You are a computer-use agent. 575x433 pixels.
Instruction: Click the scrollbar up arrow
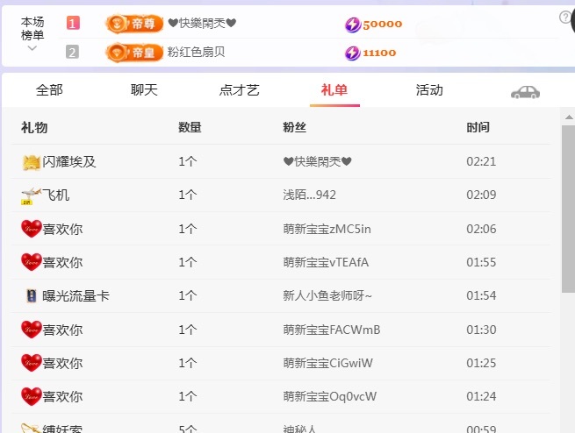coord(569,117)
